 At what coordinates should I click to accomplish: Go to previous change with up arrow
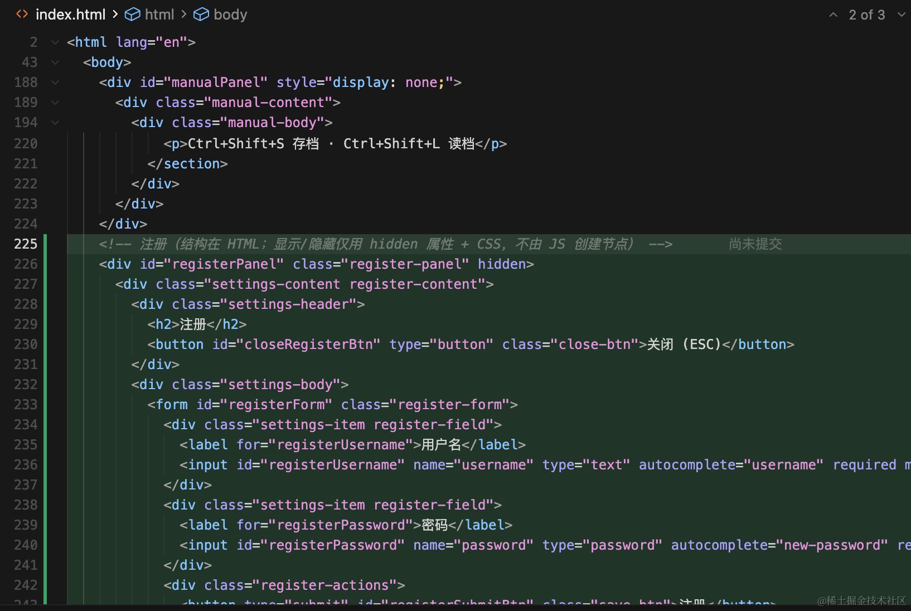pos(833,15)
